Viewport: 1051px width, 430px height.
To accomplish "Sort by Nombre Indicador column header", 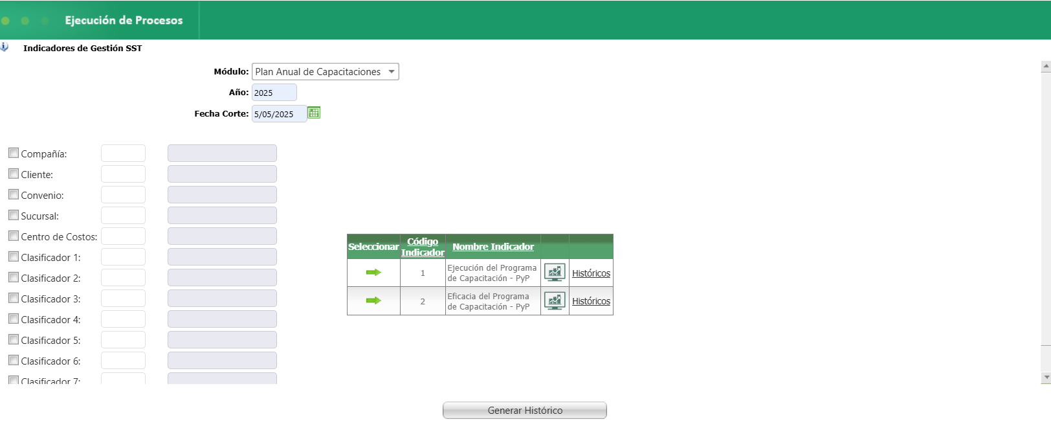I will 493,247.
